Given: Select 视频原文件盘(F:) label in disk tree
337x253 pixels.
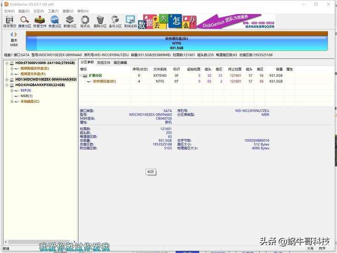Looking at the screenshot, I should pos(33,74).
